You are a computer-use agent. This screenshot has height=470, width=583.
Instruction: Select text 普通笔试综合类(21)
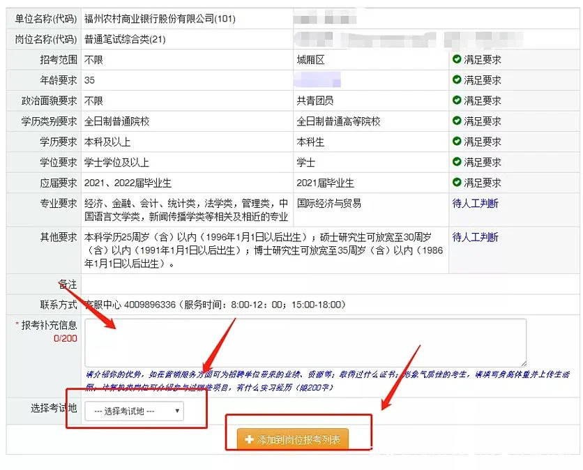(125, 39)
